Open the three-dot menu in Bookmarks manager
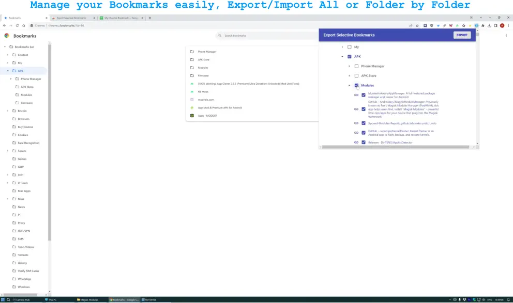 (505, 35)
